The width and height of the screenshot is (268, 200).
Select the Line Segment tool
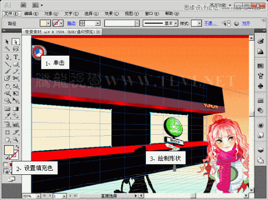pyautogui.click(x=7, y=64)
